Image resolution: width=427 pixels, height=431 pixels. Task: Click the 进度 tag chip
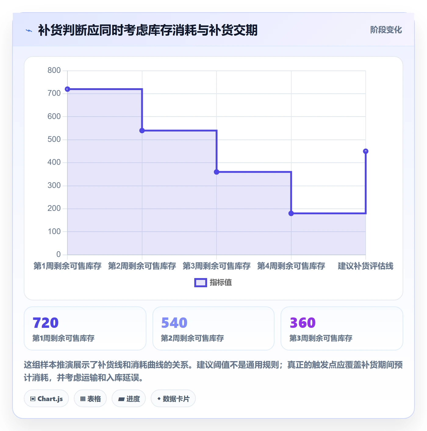coord(129,399)
